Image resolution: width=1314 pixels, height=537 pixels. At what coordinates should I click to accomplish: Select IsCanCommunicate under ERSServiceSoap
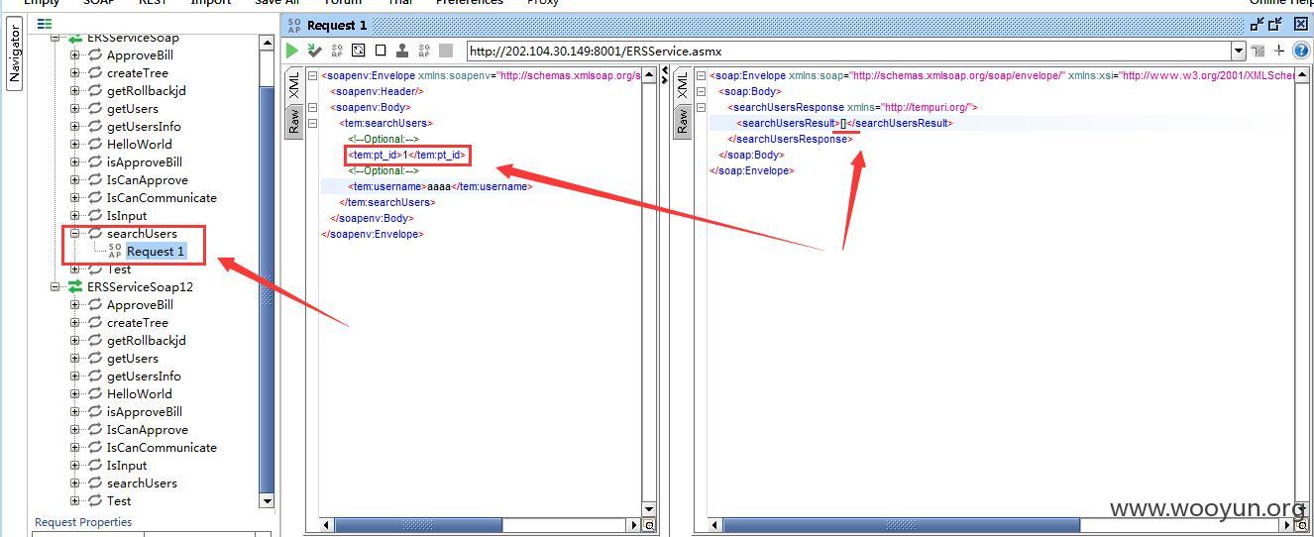[x=162, y=198]
